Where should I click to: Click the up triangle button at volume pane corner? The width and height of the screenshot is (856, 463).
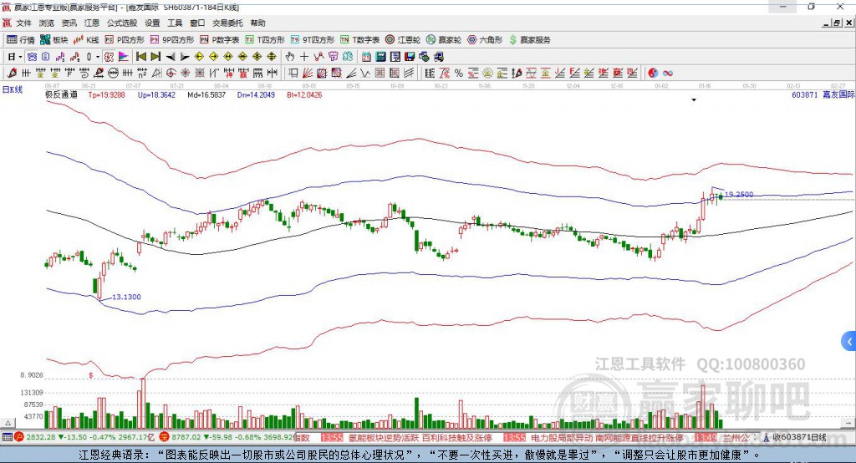(x=8, y=423)
